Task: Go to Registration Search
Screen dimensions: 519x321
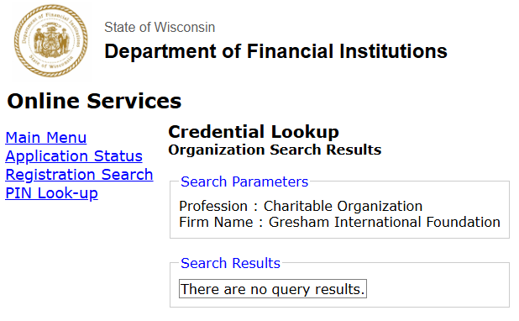Action: click(x=79, y=175)
